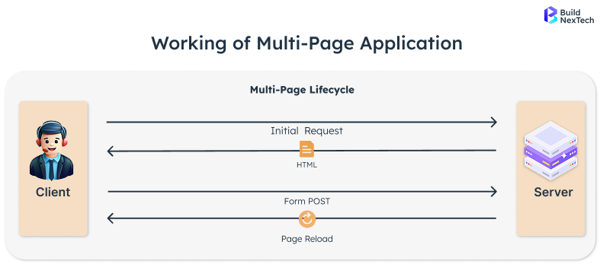Click the 'Page Reload' caption
This screenshot has width=600, height=277.
click(307, 239)
